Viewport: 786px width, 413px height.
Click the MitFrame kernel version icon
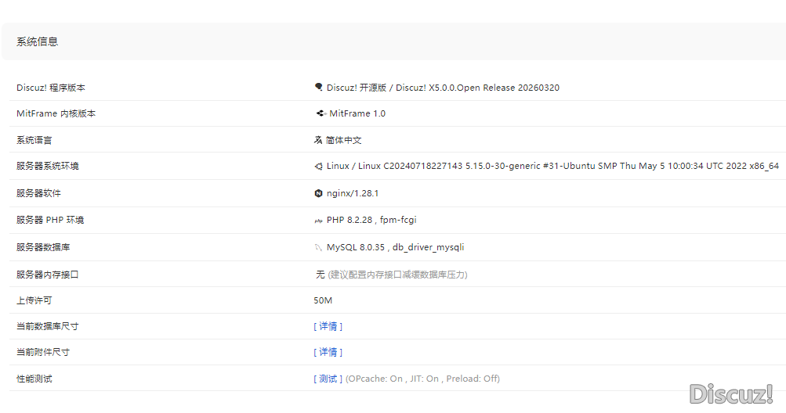320,113
